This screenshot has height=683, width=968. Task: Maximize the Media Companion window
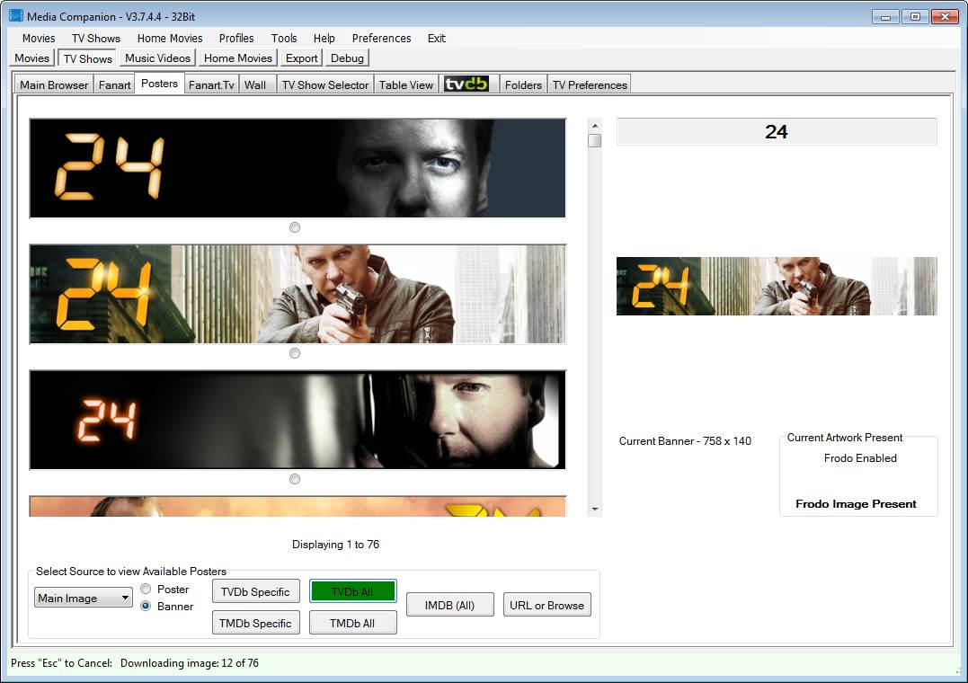click(915, 17)
